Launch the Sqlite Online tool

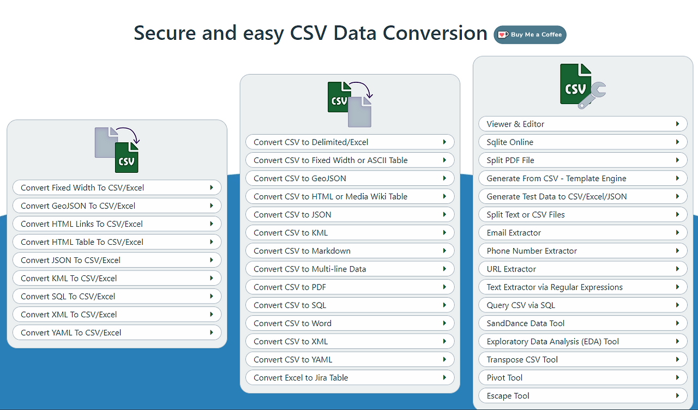[510, 142]
